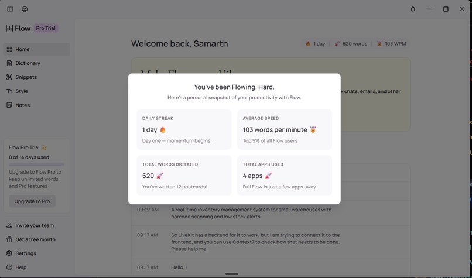Select Home in the sidebar
This screenshot has height=278, width=472.
coord(22,49)
